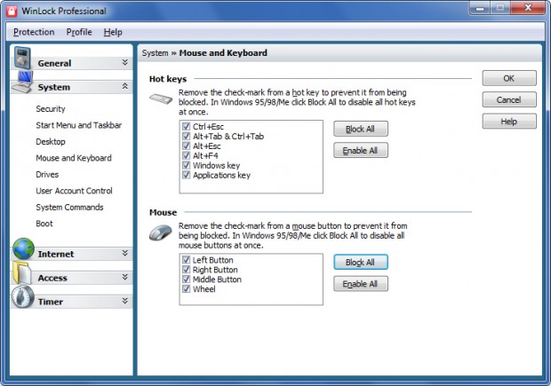Expand the Internet section chevron
This screenshot has width=551, height=386.
tap(124, 253)
